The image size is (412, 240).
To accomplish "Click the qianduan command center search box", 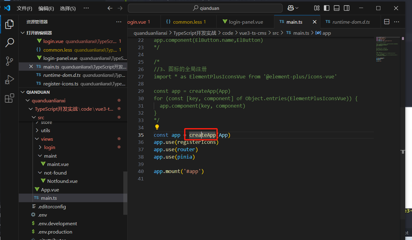I will click(x=205, y=8).
